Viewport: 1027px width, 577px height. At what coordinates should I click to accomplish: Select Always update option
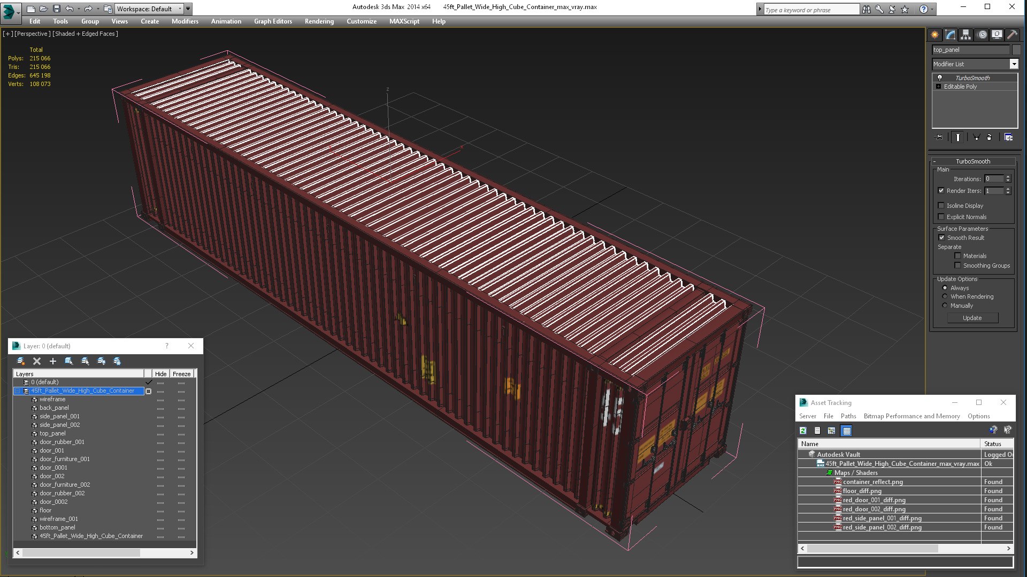[945, 288]
